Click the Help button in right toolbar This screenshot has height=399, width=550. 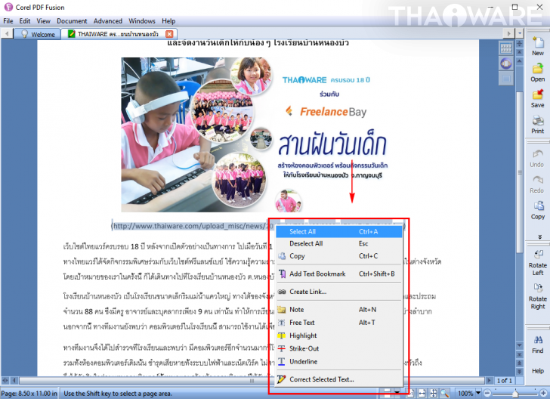(538, 370)
